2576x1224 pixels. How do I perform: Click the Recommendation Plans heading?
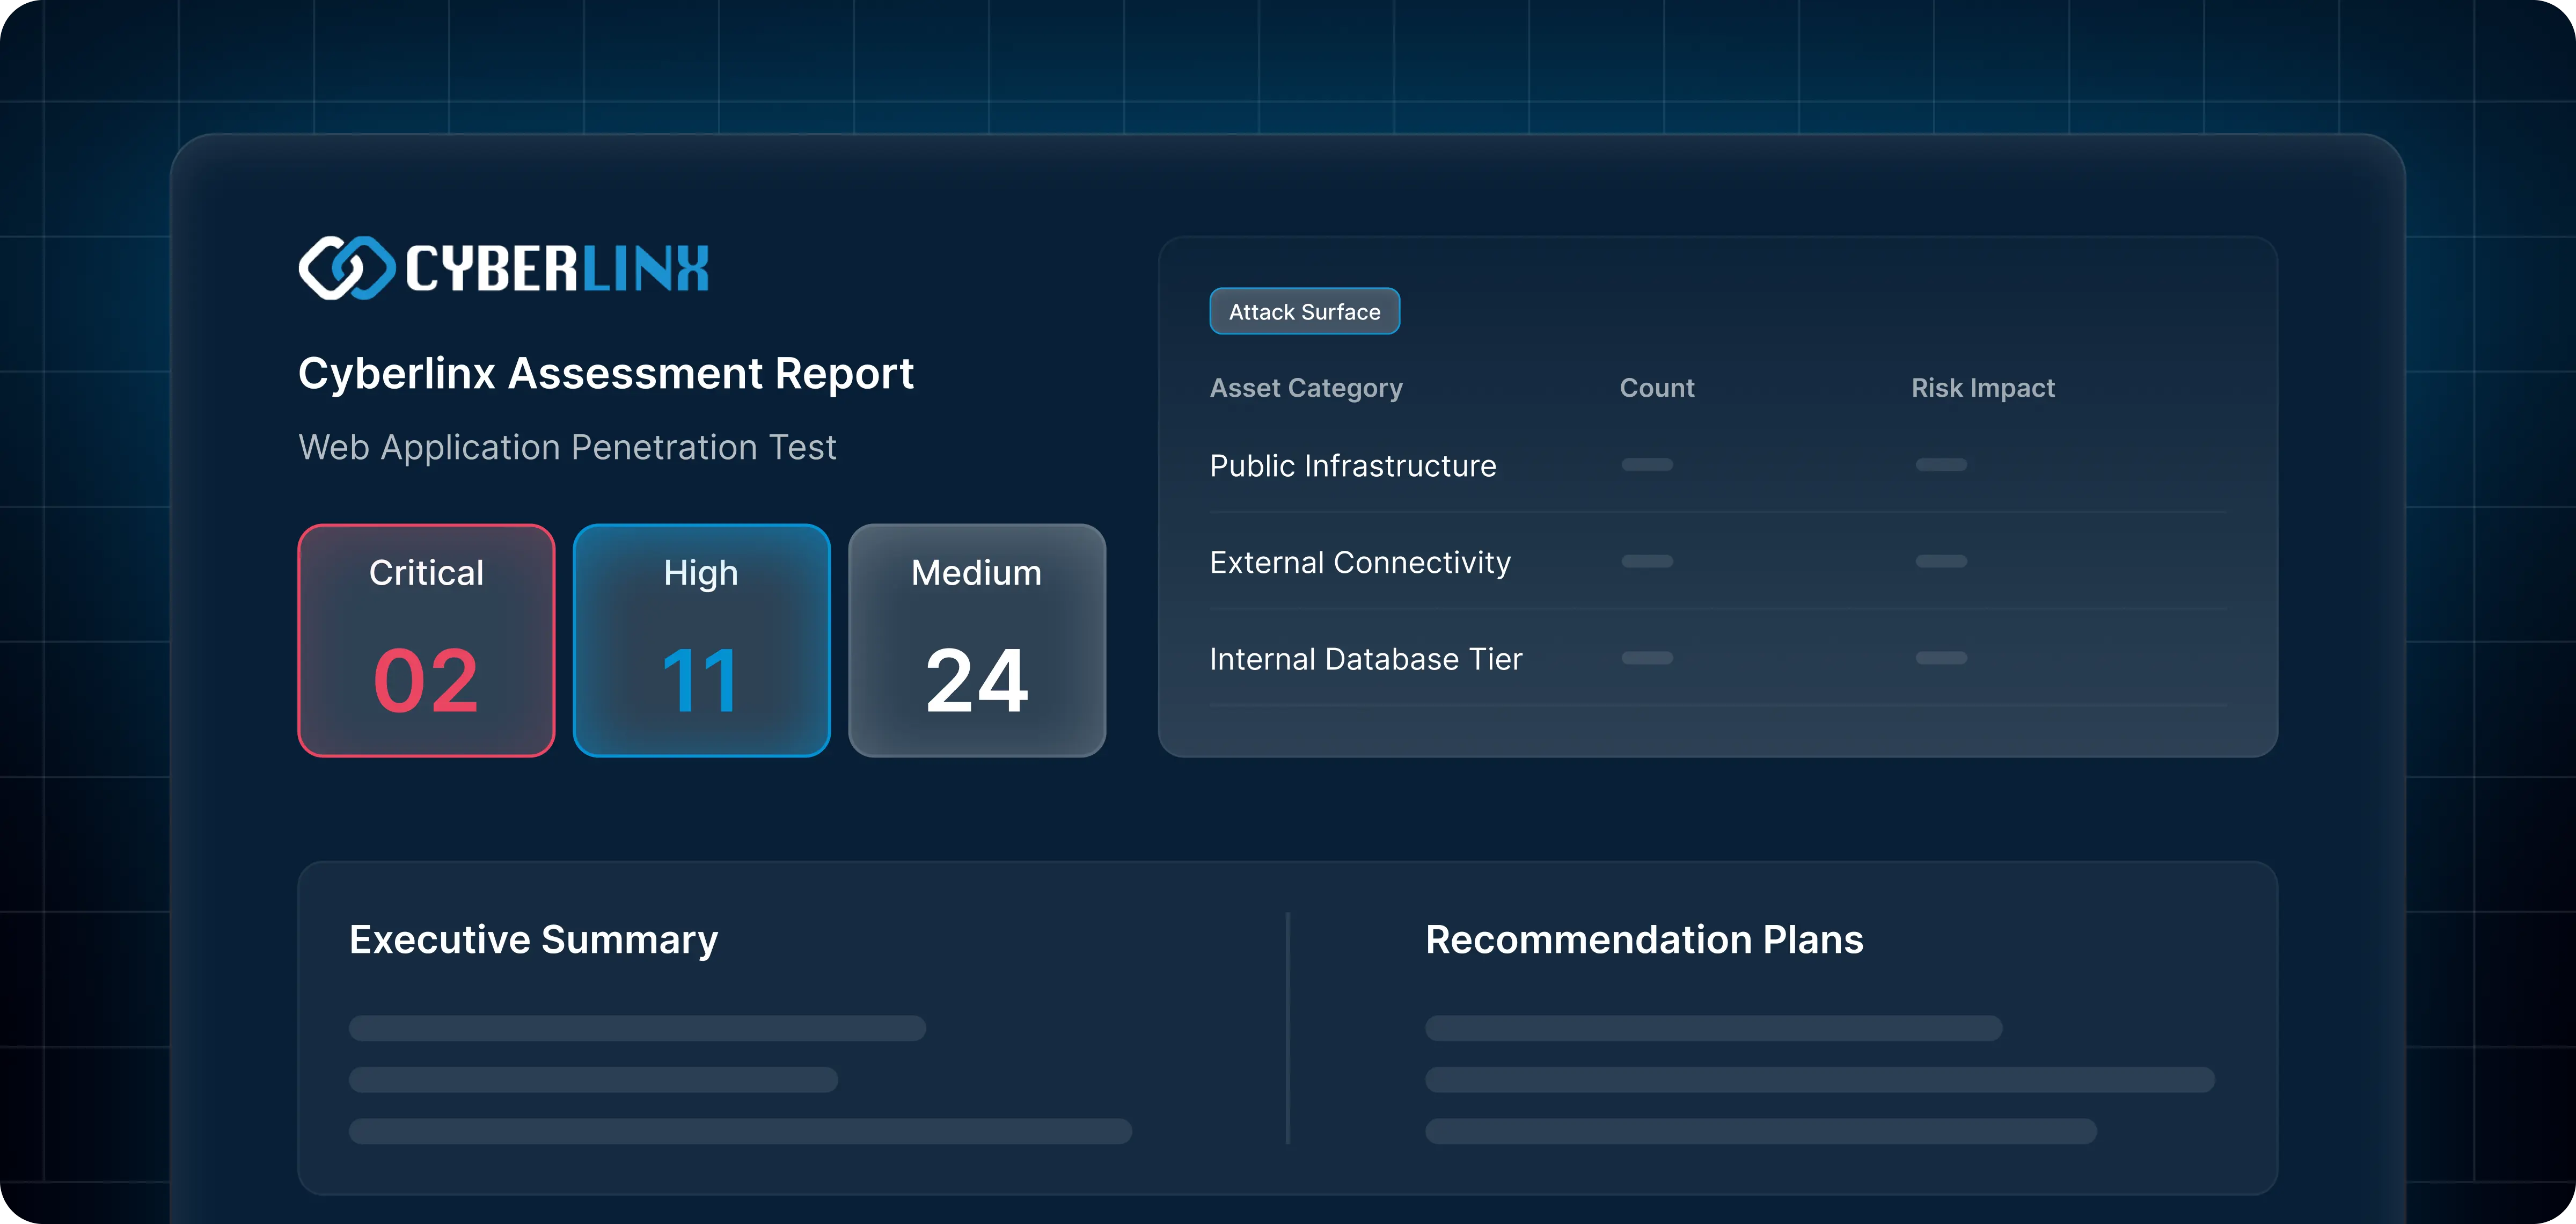(1644, 940)
